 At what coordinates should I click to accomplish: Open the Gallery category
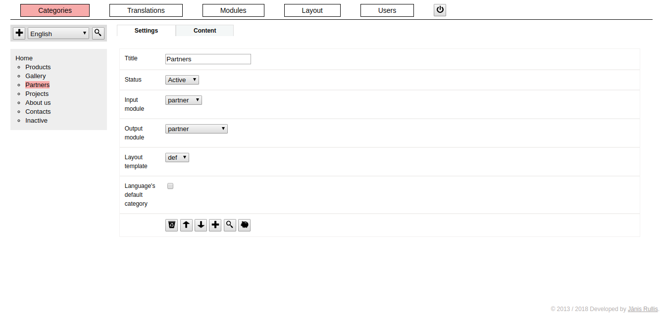(36, 76)
